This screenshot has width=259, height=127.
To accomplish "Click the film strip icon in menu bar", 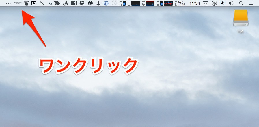I will (74, 3).
